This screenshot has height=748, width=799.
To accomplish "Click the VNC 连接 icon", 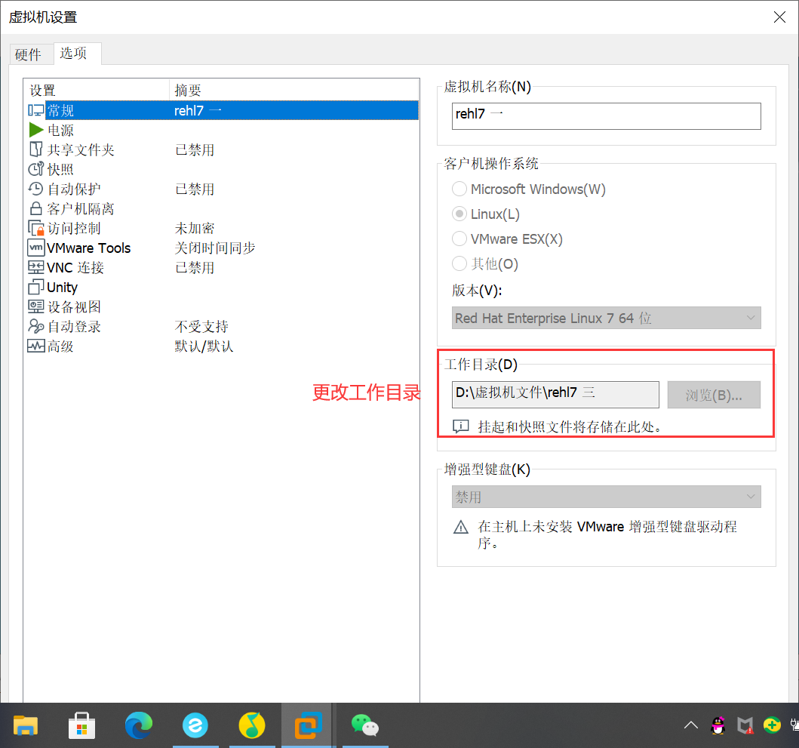I will [35, 267].
